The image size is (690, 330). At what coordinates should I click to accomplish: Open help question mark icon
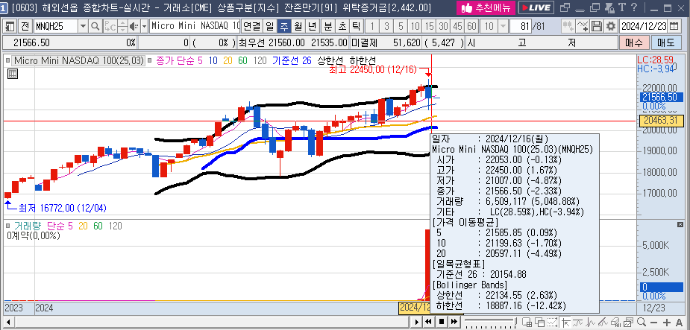click(633, 7)
